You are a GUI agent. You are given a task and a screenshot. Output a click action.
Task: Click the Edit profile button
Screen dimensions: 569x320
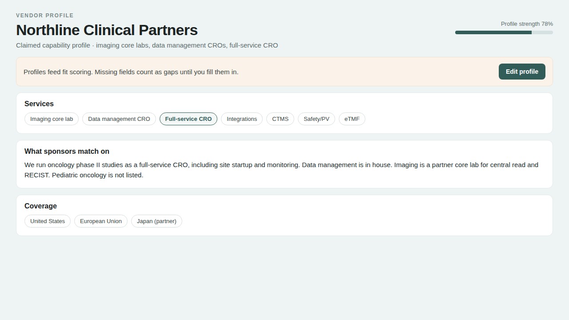[x=522, y=72]
